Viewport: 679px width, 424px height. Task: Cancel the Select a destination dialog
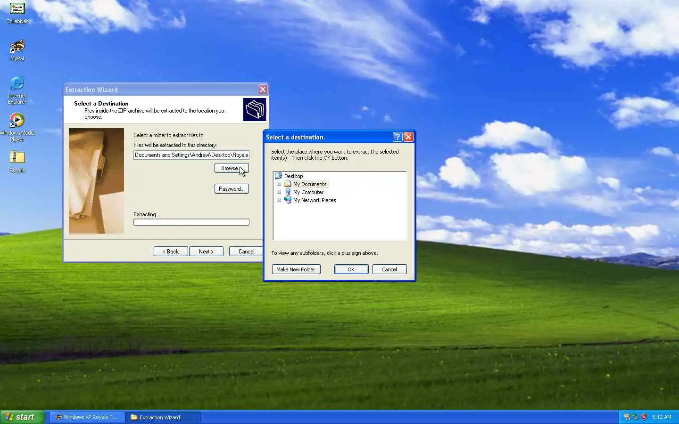[x=389, y=269]
